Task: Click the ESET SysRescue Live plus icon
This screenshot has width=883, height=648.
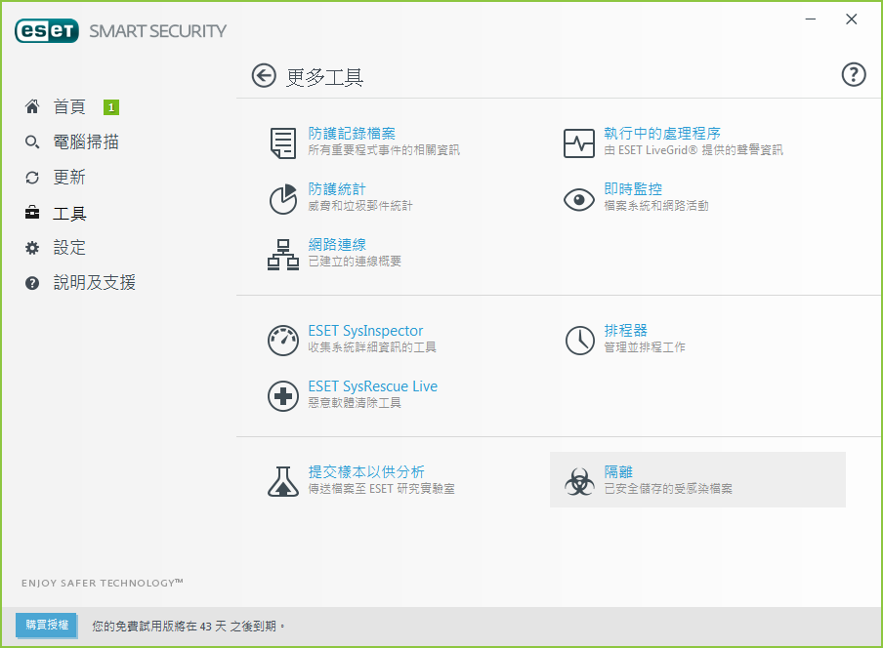Action: pos(282,396)
